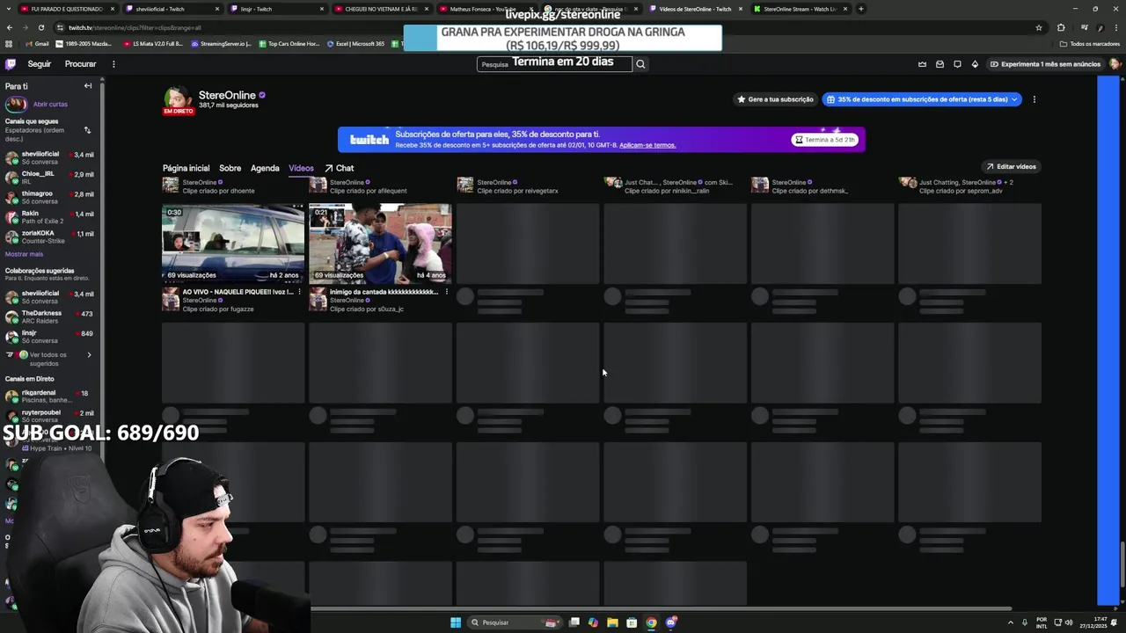Switch to StereOnline Stream Kick browser tab
The width and height of the screenshot is (1126, 633).
click(800, 9)
